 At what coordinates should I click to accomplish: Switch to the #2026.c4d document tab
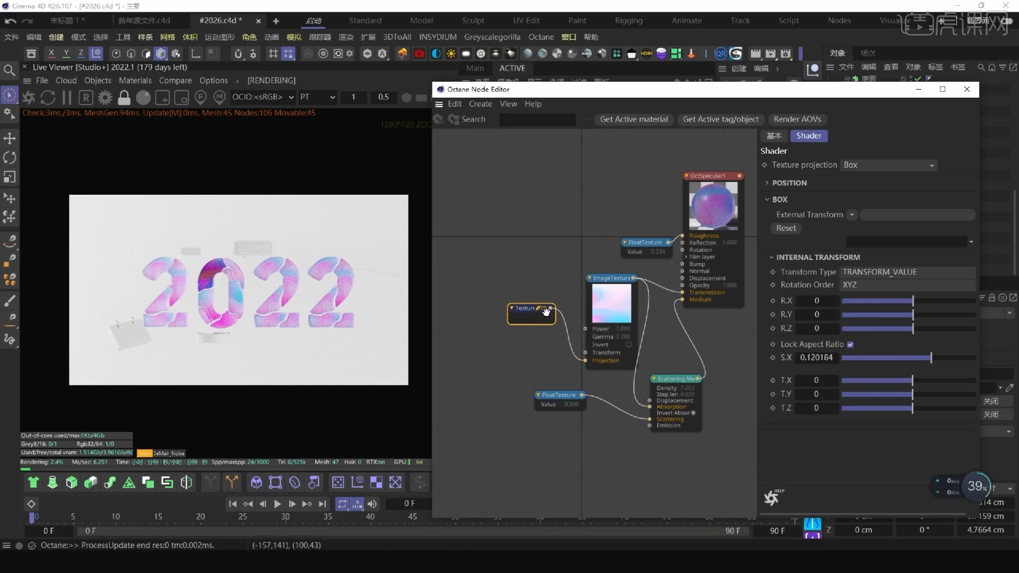click(x=220, y=21)
